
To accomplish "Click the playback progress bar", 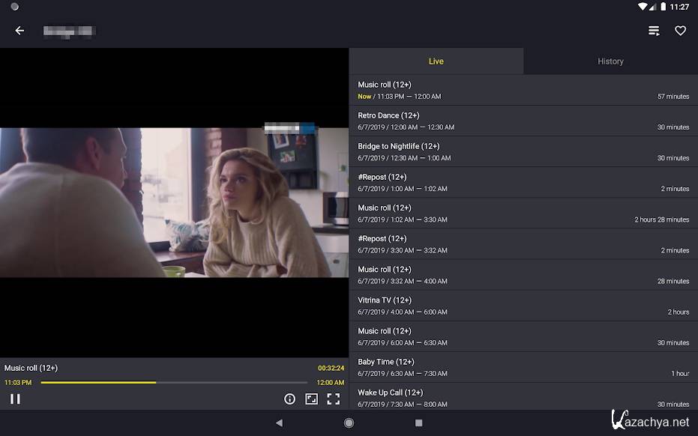I will (174, 383).
